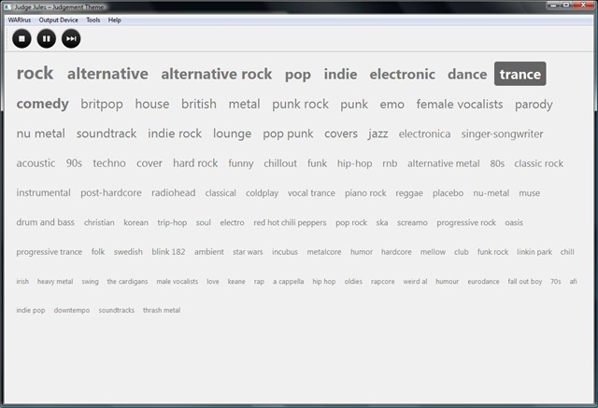Pick the red hot chili peppers tag

point(290,222)
